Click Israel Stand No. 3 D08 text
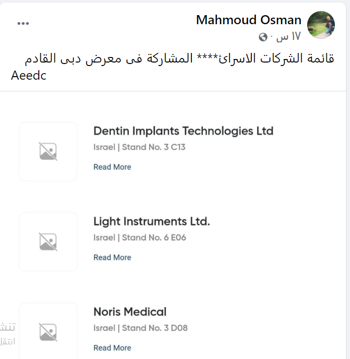 [x=141, y=328]
